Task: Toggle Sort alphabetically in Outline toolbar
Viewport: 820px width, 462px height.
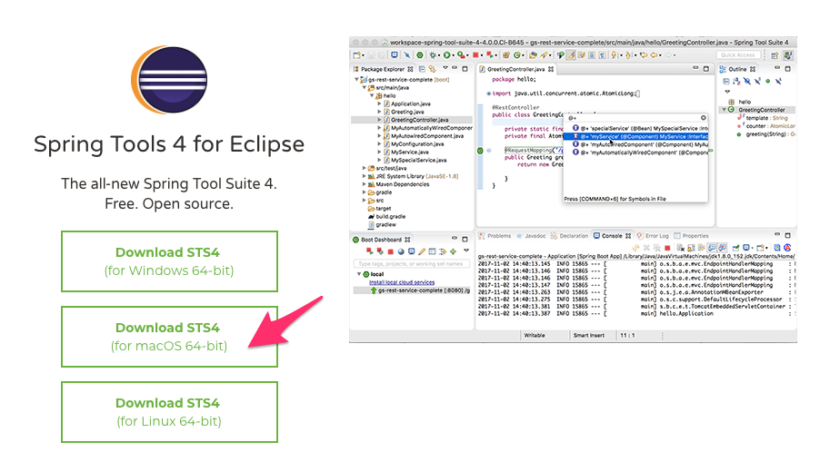Action: tap(736, 81)
